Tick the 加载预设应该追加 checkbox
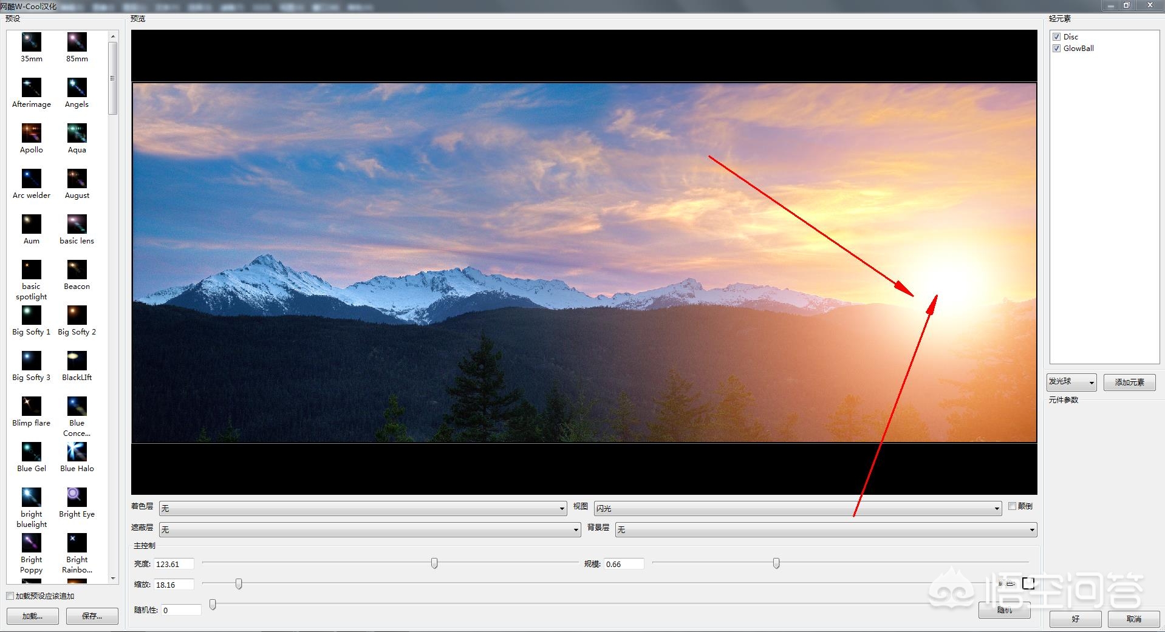The height and width of the screenshot is (632, 1165). [10, 596]
